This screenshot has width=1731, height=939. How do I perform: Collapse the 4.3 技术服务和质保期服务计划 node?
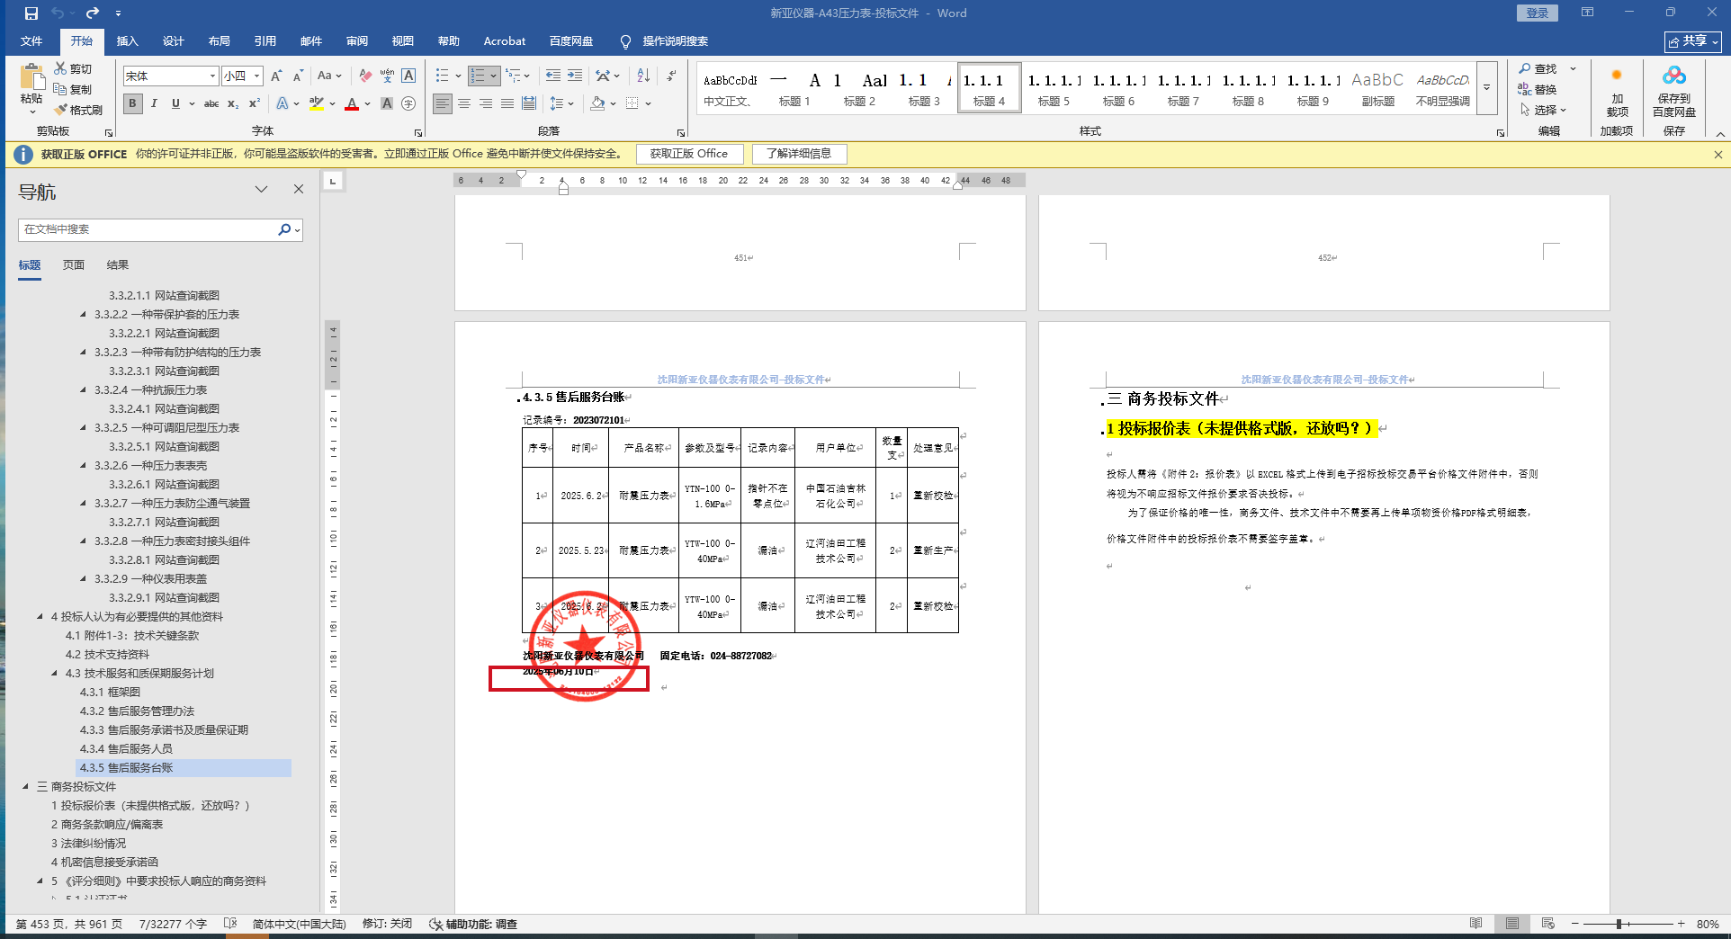(x=55, y=674)
